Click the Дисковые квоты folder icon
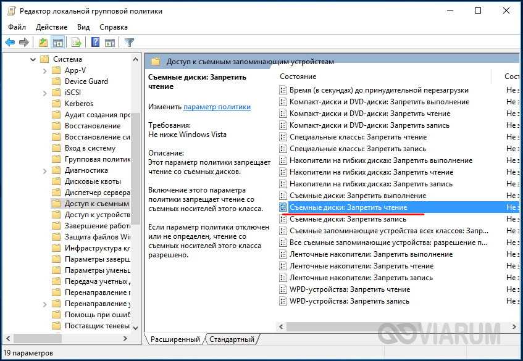 coord(56,181)
